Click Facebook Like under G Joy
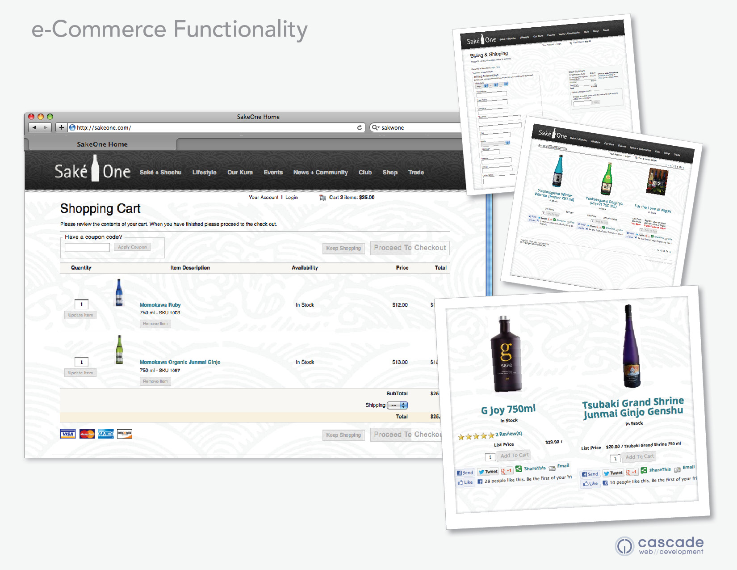This screenshot has width=737, height=570. pyautogui.click(x=465, y=482)
